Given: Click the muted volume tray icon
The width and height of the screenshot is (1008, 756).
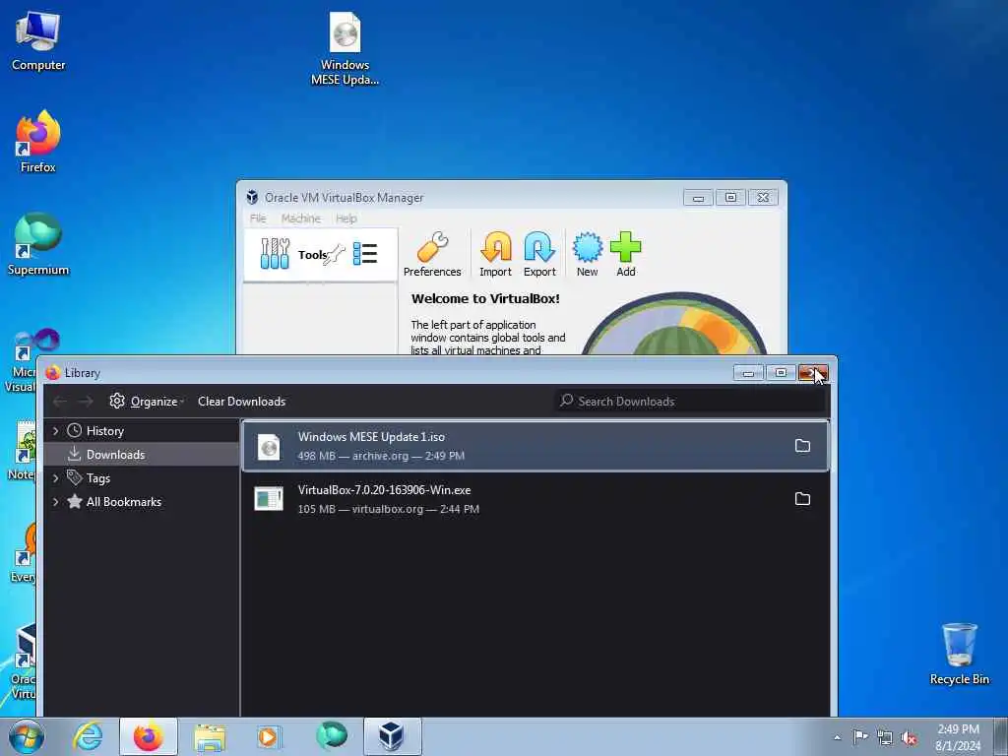Looking at the screenshot, I should point(909,737).
